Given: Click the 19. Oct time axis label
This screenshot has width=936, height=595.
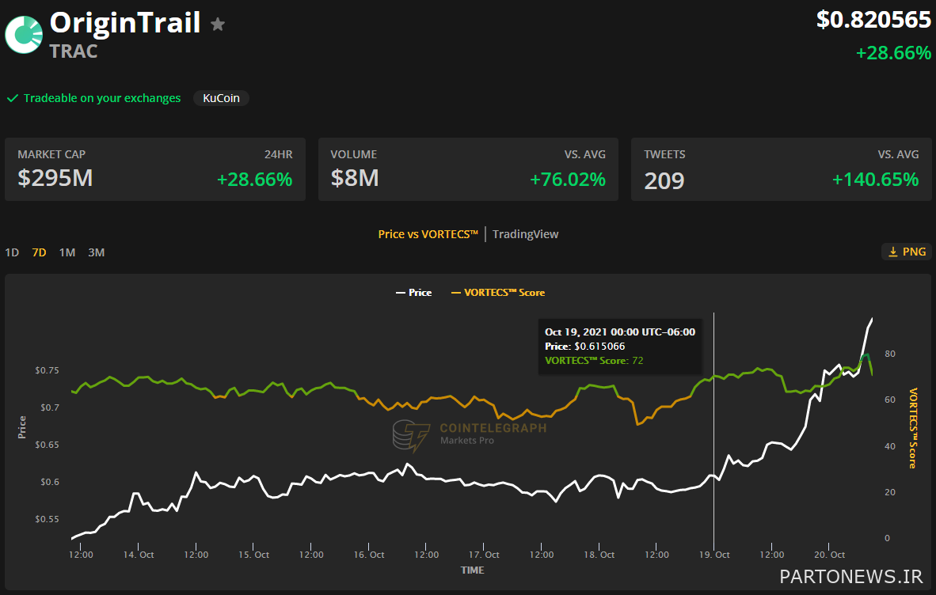Looking at the screenshot, I should (714, 555).
